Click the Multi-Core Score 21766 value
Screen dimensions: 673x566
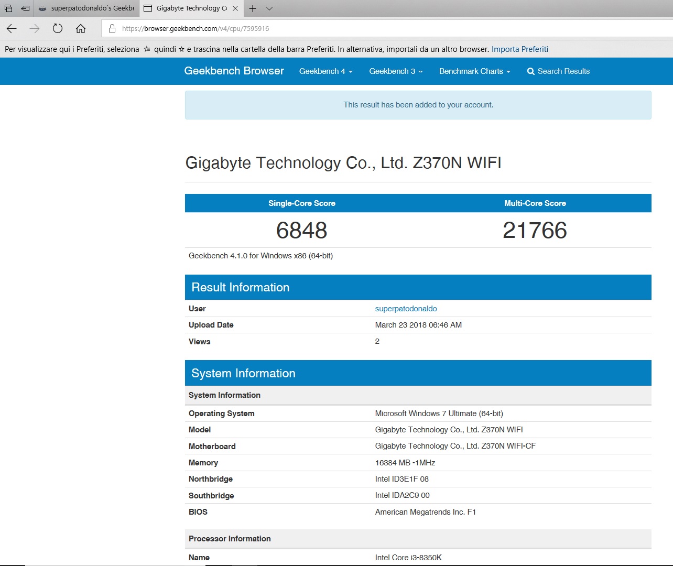coord(535,230)
